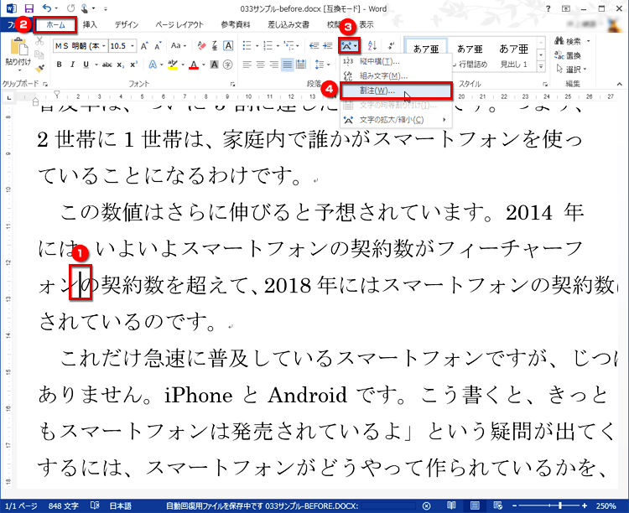The width and height of the screenshot is (629, 513).
Task: Click the Multilevel List icon
Action: tap(289, 46)
